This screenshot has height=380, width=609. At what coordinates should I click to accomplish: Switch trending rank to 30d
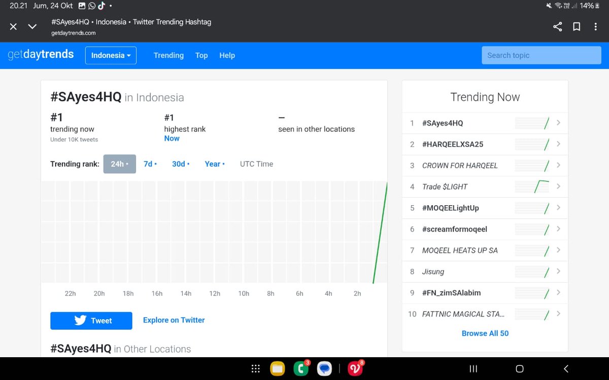pyautogui.click(x=181, y=164)
